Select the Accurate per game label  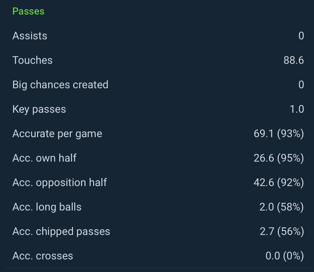pyautogui.click(x=57, y=134)
